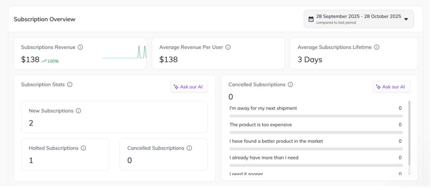
Task: Click the info icon beside Subscriptions Revenue
Action: pyautogui.click(x=80, y=47)
